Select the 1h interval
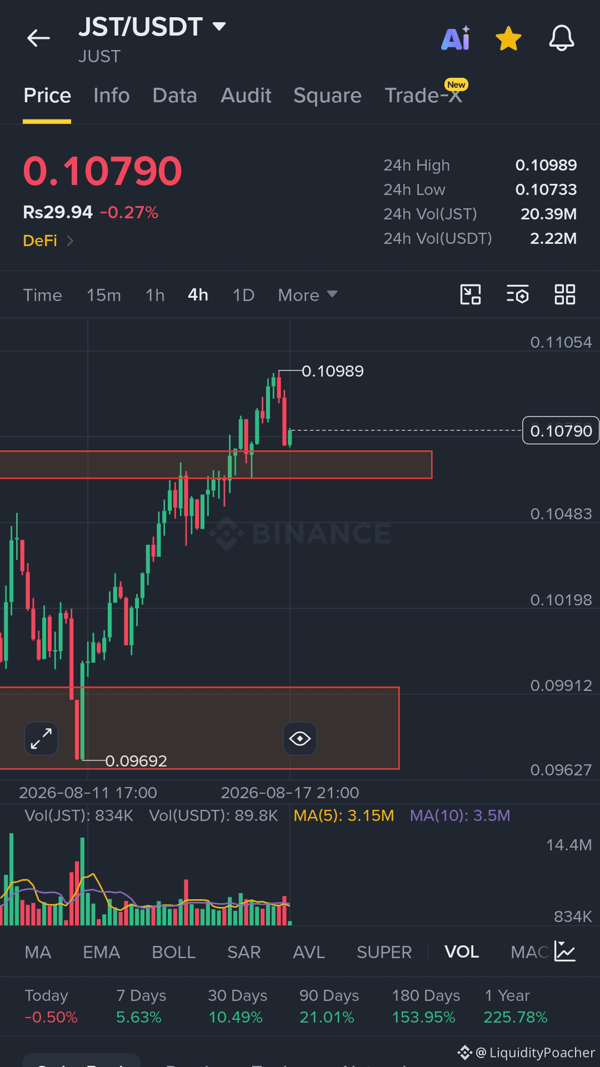 [x=155, y=295]
